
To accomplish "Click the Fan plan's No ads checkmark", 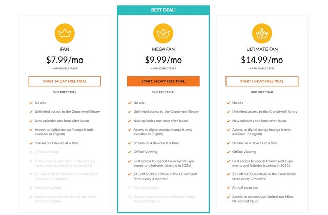I will pos(31,103).
